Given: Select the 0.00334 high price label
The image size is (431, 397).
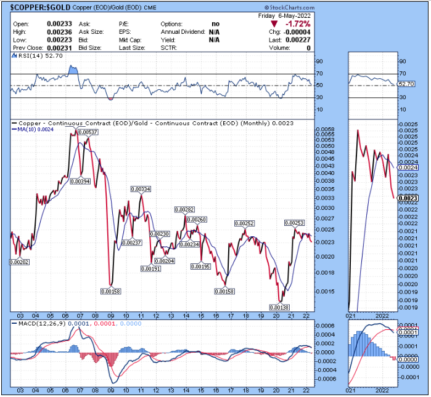Looking at the screenshot, I should coord(140,189).
